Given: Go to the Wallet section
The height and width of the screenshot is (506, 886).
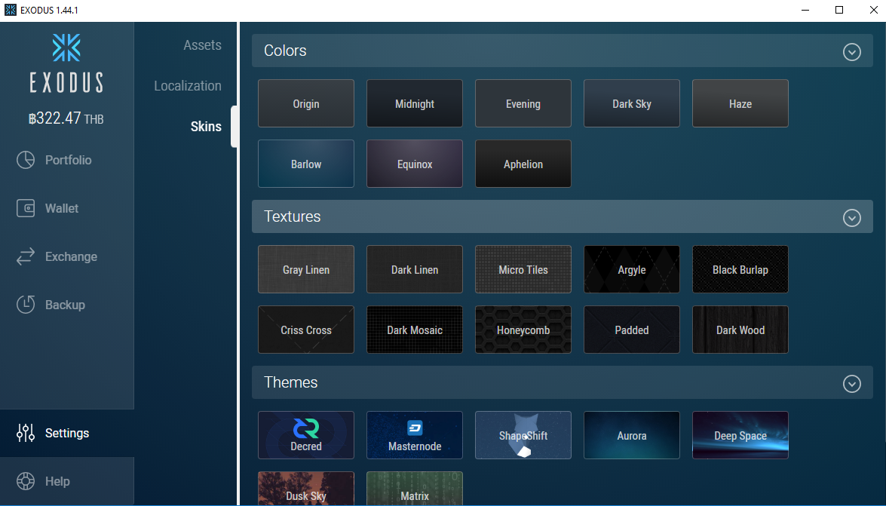Looking at the screenshot, I should point(62,208).
